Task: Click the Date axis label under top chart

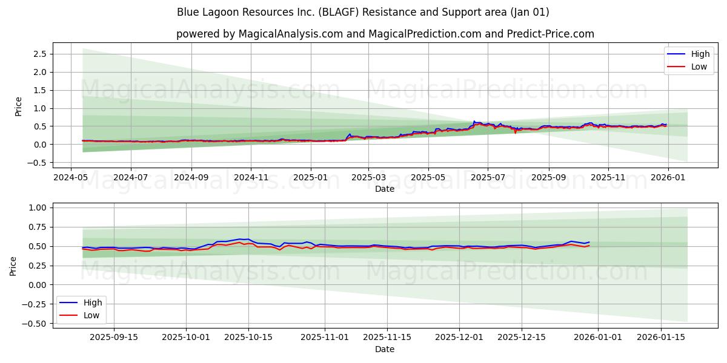Action: tap(385, 189)
